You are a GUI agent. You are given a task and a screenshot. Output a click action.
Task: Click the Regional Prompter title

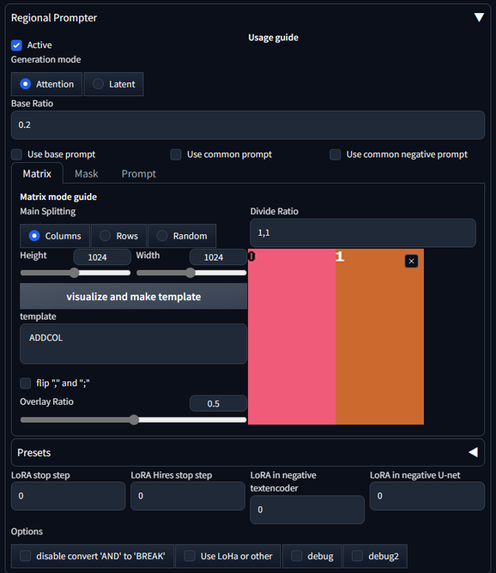pos(54,18)
